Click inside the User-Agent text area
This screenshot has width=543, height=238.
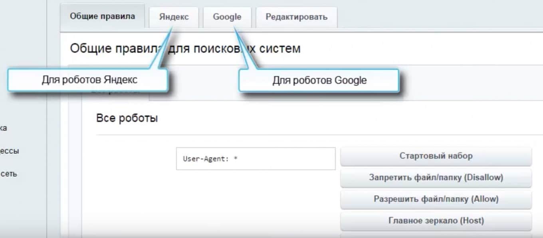256,159
